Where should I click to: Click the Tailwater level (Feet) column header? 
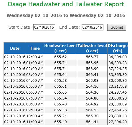coord(92,48)
